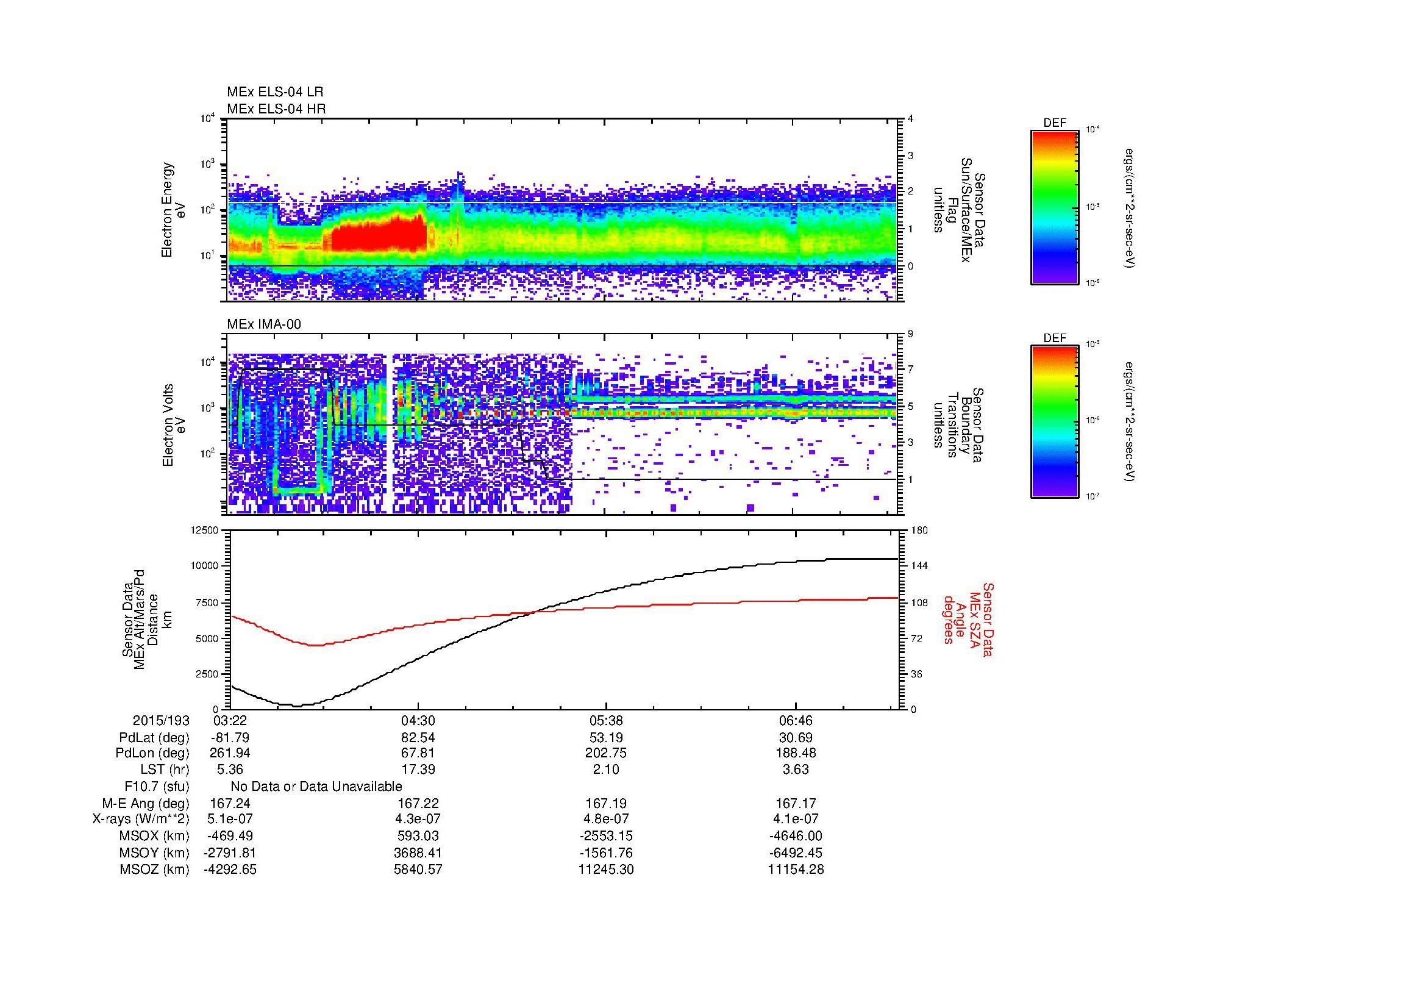The image size is (1426, 1008).
Task: Click the 04:30 time tick label
Action: point(419,721)
